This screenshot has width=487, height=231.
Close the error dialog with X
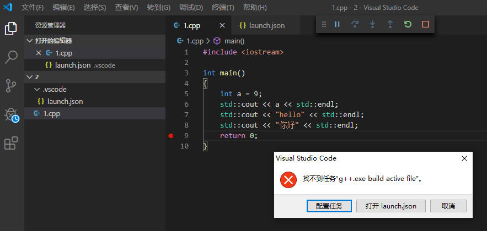464,158
